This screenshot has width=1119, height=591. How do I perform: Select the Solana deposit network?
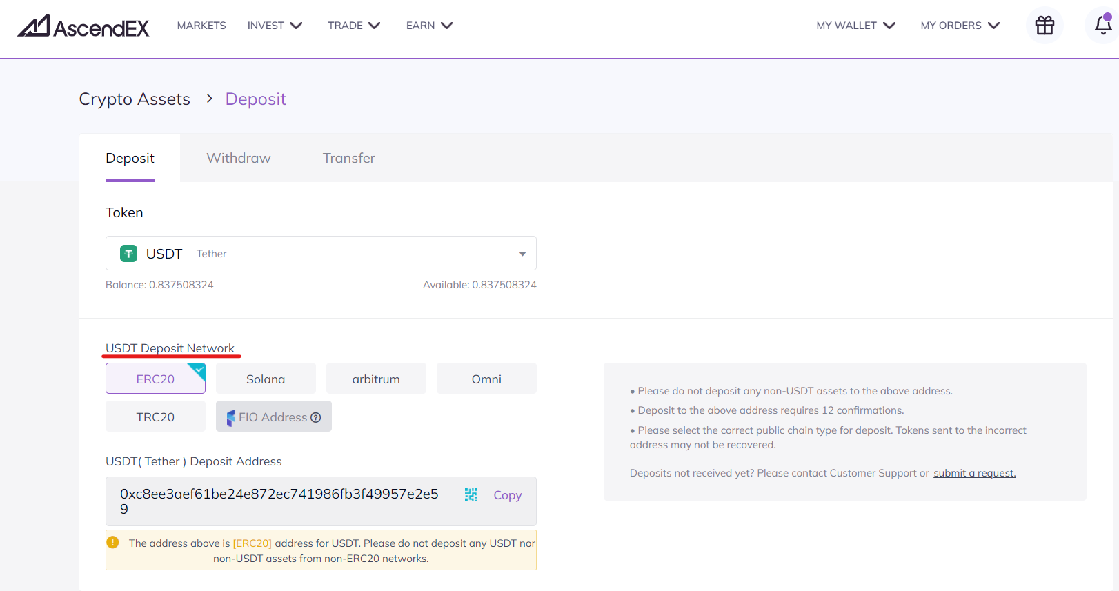[266, 379]
